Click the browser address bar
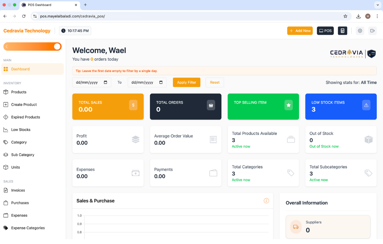 point(188,16)
